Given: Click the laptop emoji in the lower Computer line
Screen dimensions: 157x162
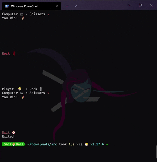Looking at the screenshot, I should click(22, 93).
